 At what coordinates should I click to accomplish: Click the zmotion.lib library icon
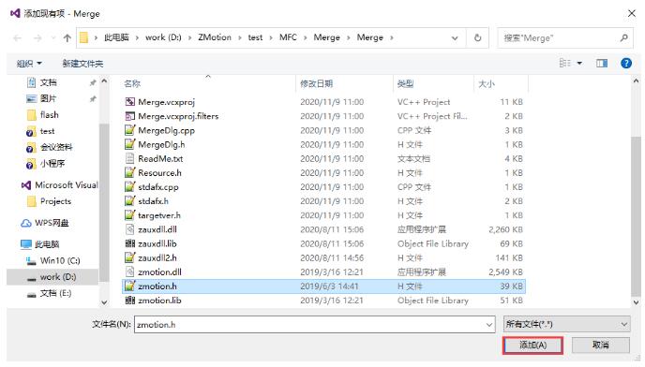click(x=130, y=301)
